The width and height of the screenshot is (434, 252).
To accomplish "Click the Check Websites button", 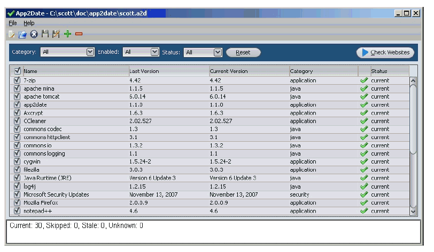I will click(385, 52).
